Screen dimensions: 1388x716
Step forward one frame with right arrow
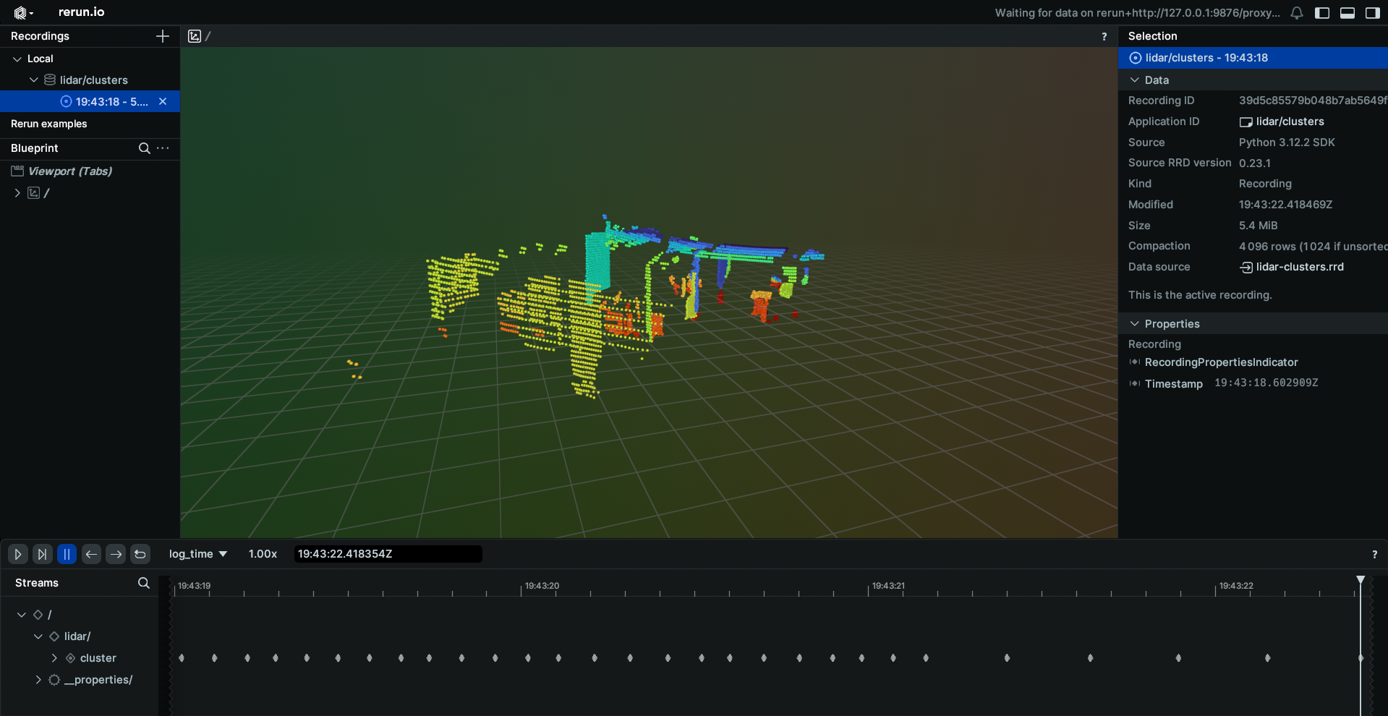click(116, 554)
